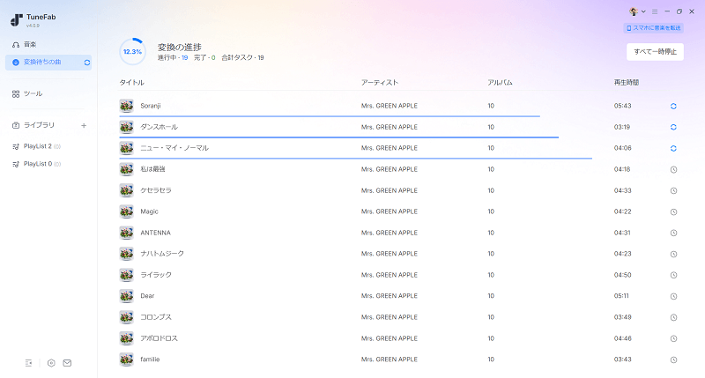Select the song title コロンブス
The image size is (705, 378).
156,317
